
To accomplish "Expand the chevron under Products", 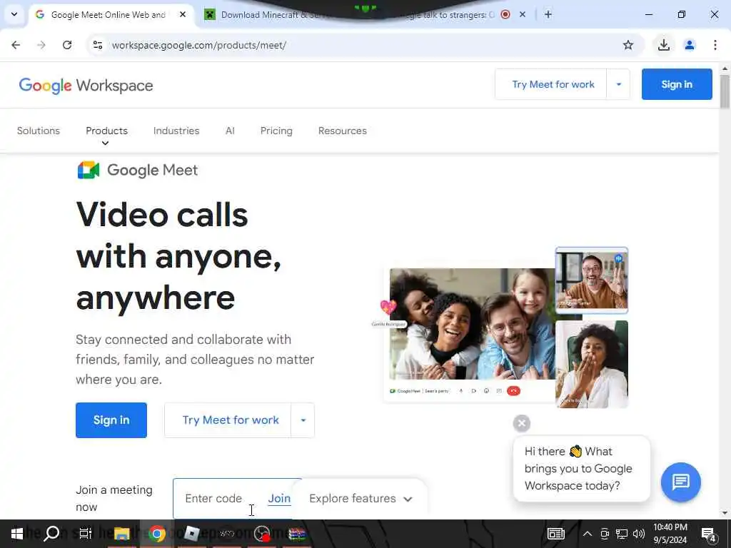I will [106, 143].
